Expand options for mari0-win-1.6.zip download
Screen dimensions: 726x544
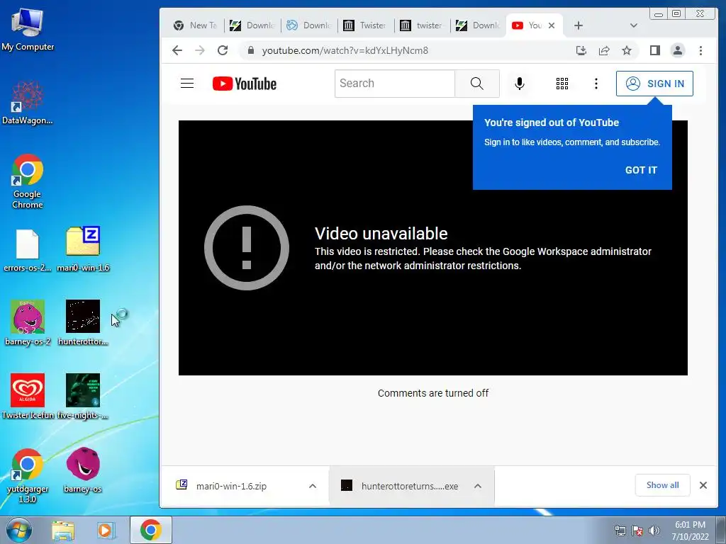tap(313, 486)
